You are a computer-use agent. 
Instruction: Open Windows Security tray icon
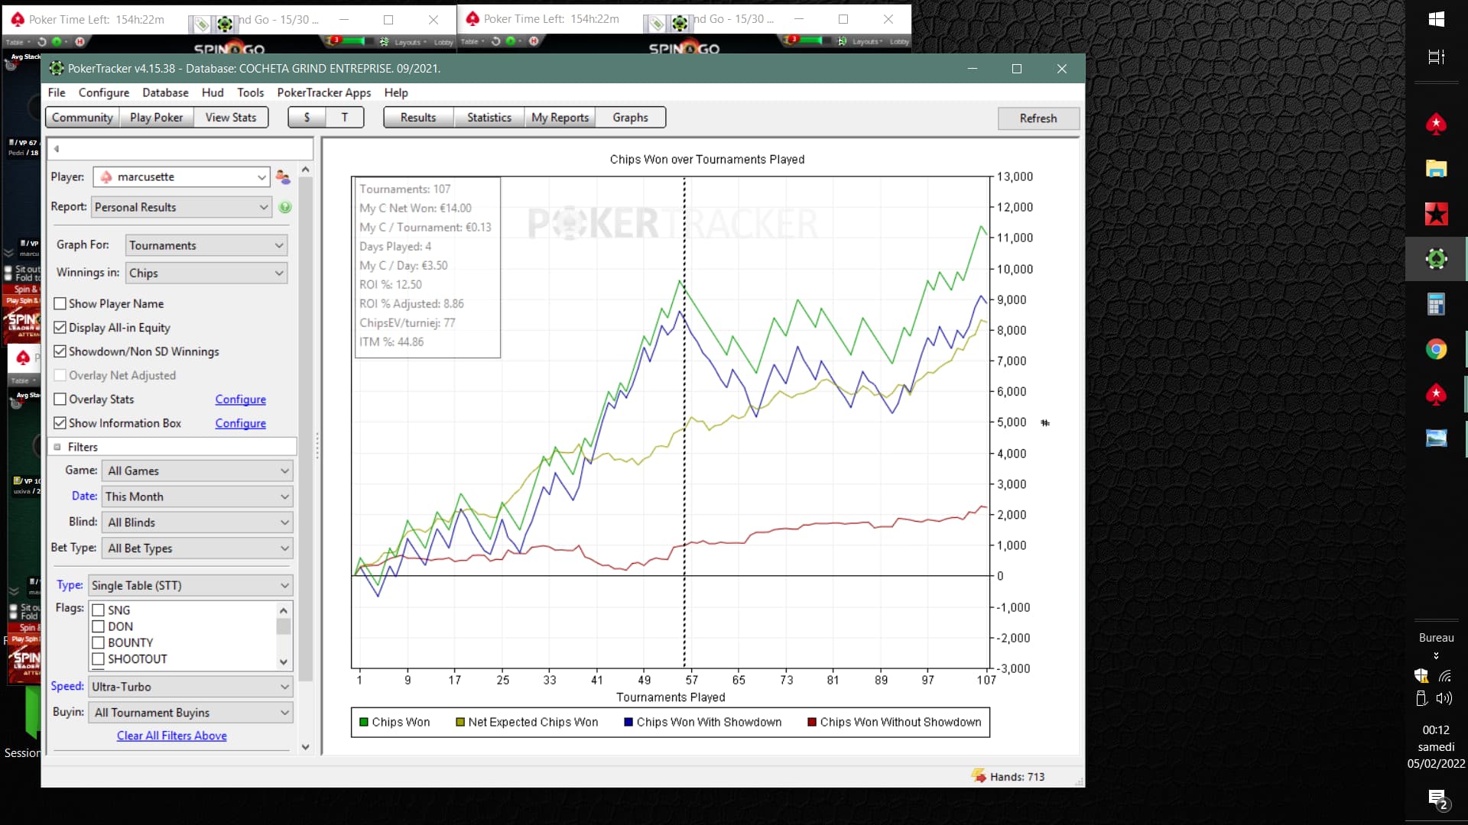[x=1421, y=676]
